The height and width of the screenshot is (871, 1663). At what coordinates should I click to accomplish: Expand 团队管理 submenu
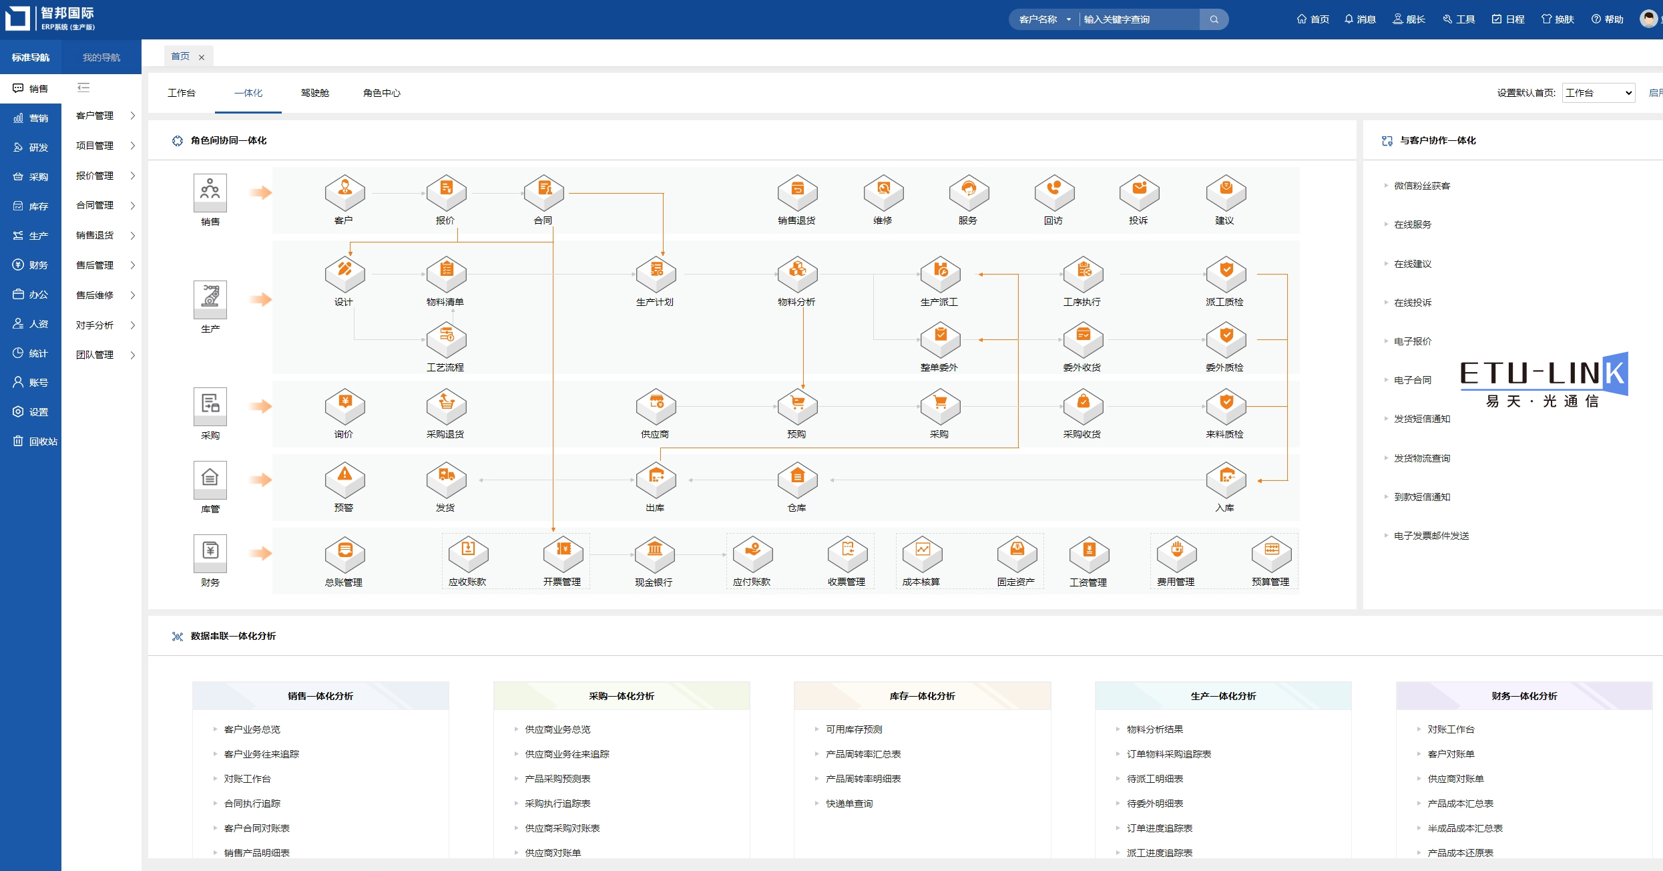[105, 355]
